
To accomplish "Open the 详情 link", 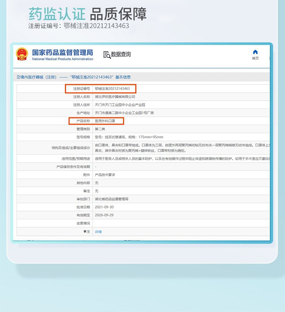I will [x=98, y=232].
